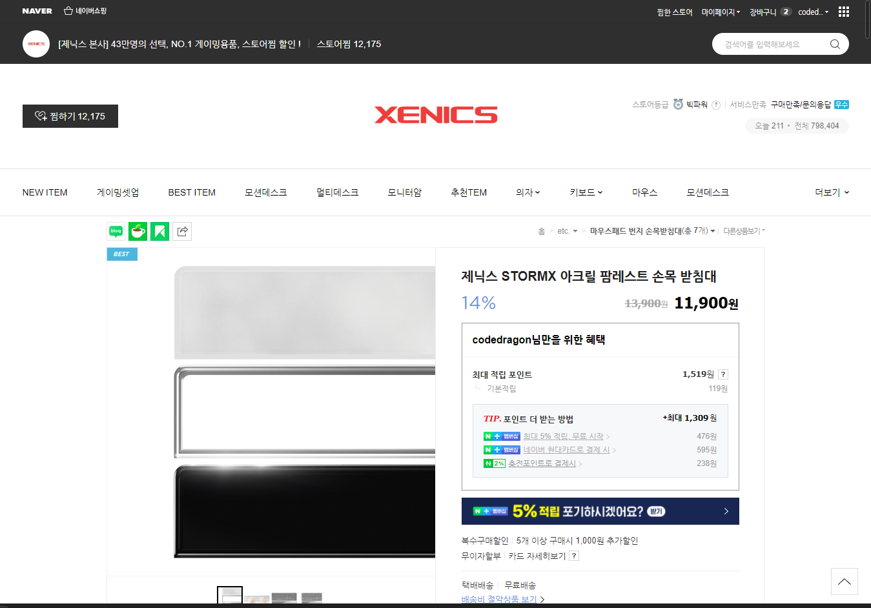Go to 홈 breadcrumb
Image resolution: width=871 pixels, height=608 pixels.
tap(542, 231)
